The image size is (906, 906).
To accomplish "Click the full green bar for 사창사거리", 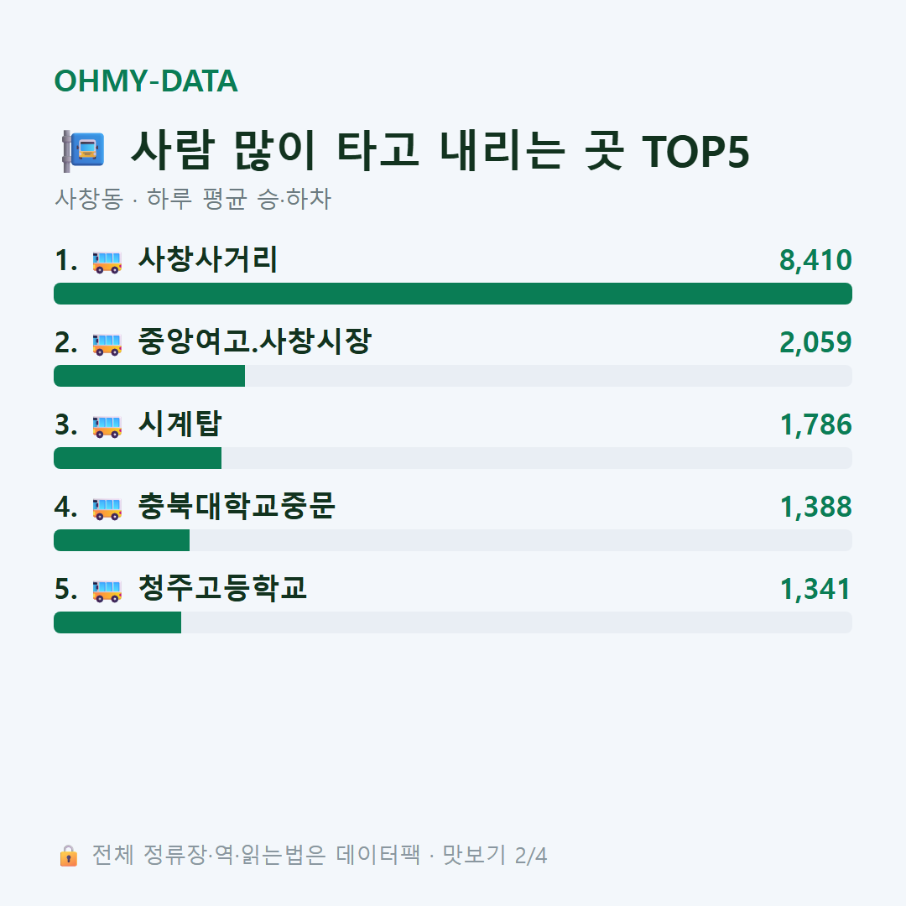I will (x=453, y=294).
